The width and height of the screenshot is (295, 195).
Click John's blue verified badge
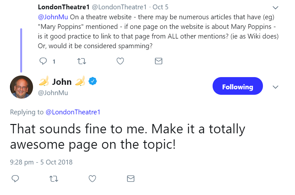pyautogui.click(x=93, y=82)
